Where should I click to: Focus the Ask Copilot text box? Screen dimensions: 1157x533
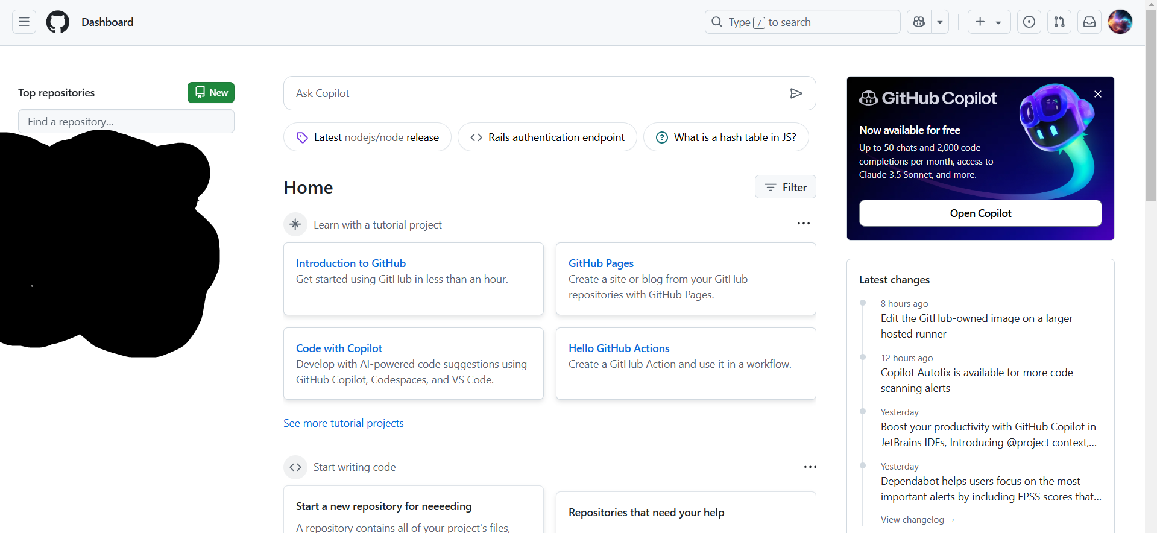click(x=550, y=93)
